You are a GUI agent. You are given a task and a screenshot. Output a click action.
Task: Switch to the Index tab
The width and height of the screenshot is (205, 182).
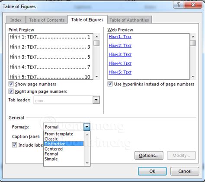[16, 20]
